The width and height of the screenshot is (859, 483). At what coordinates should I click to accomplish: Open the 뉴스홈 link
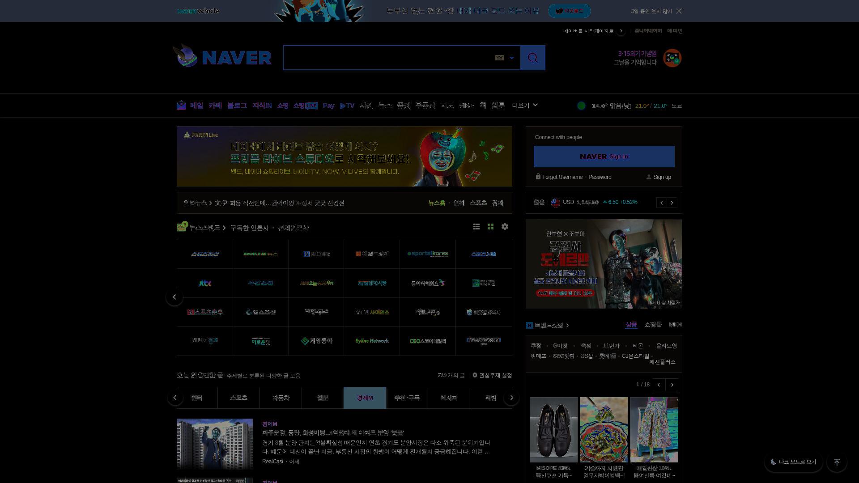(x=437, y=203)
